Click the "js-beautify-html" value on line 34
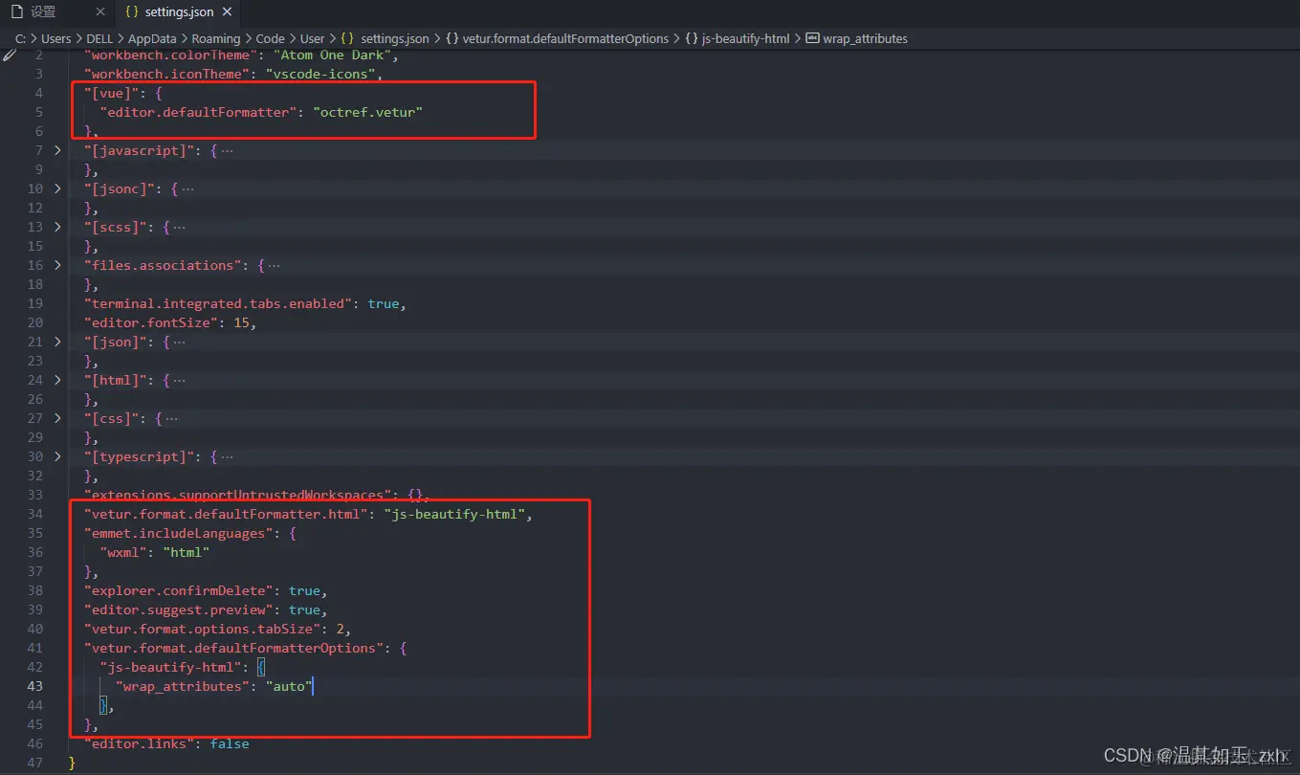The height and width of the screenshot is (775, 1300). [455, 514]
